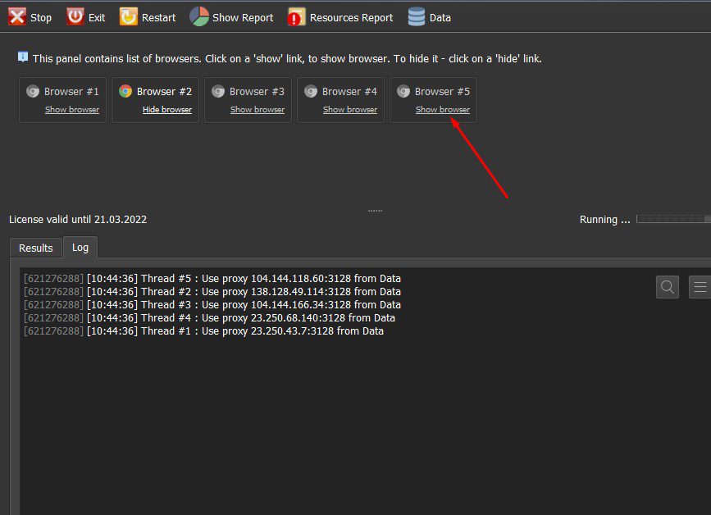Show Browser #4 via its link

[x=350, y=110]
